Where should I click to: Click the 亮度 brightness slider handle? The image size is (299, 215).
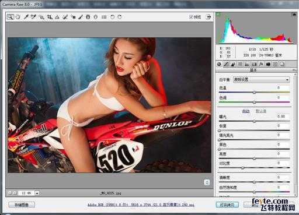click(254, 158)
